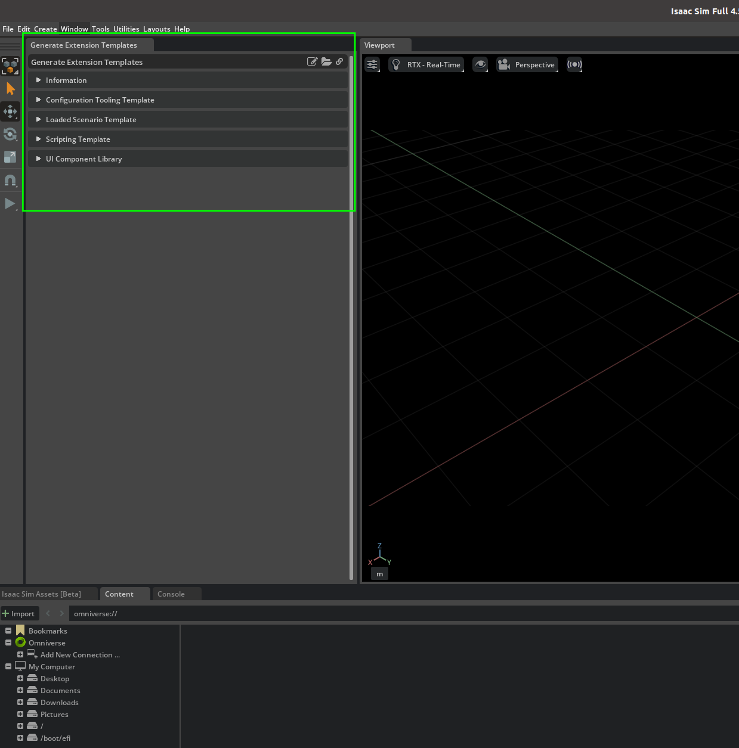Start simulation with Play button
This screenshot has height=748, width=739.
10,203
